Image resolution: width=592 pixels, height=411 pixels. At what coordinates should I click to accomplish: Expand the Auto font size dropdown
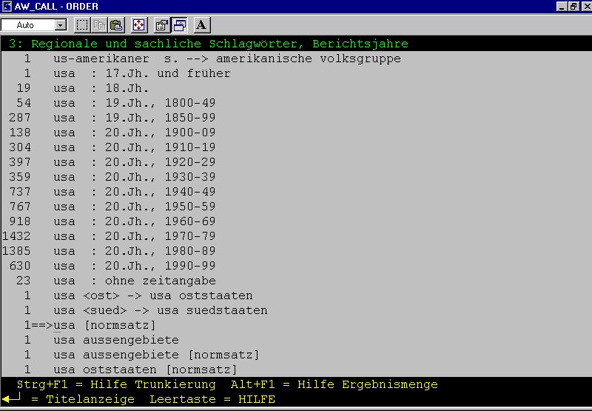[61, 25]
